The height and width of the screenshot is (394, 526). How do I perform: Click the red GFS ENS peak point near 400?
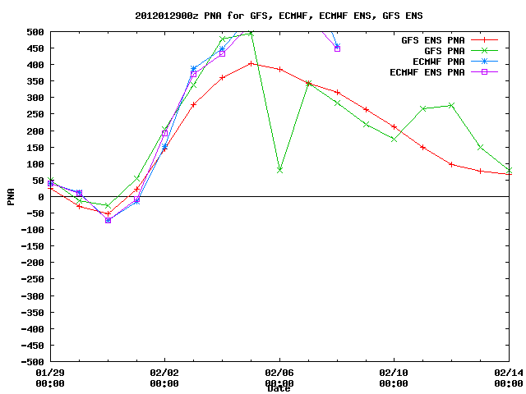(x=251, y=63)
